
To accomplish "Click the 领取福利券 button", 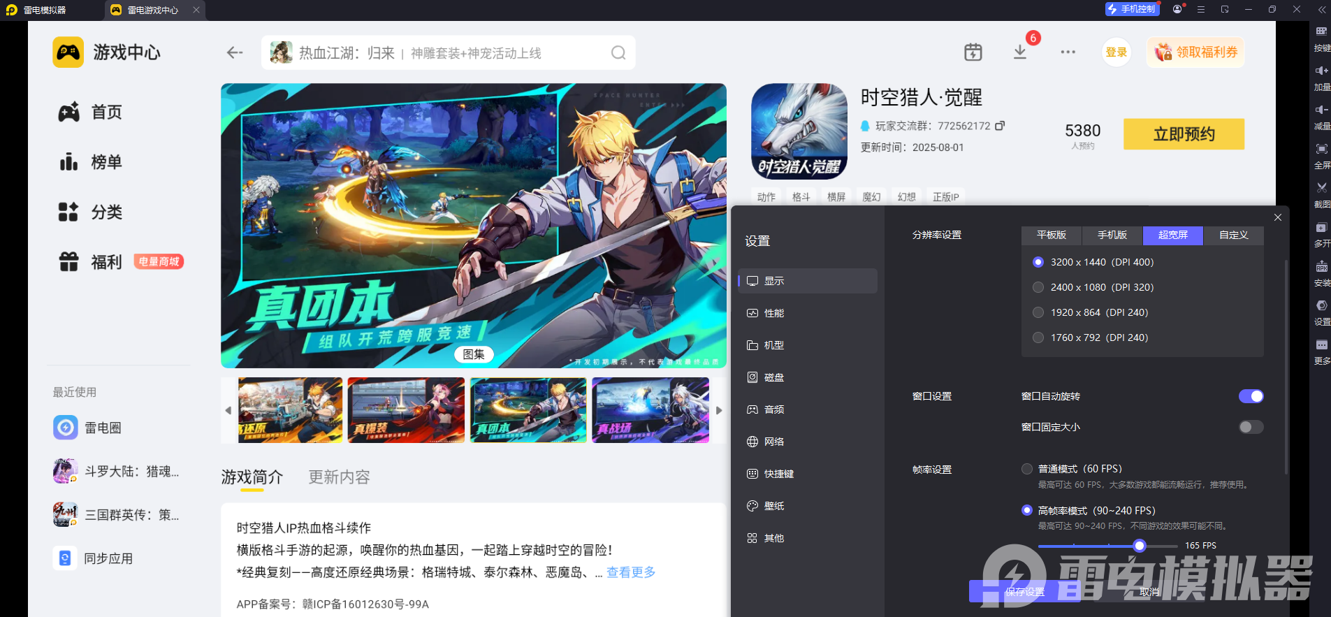I will [x=1195, y=52].
